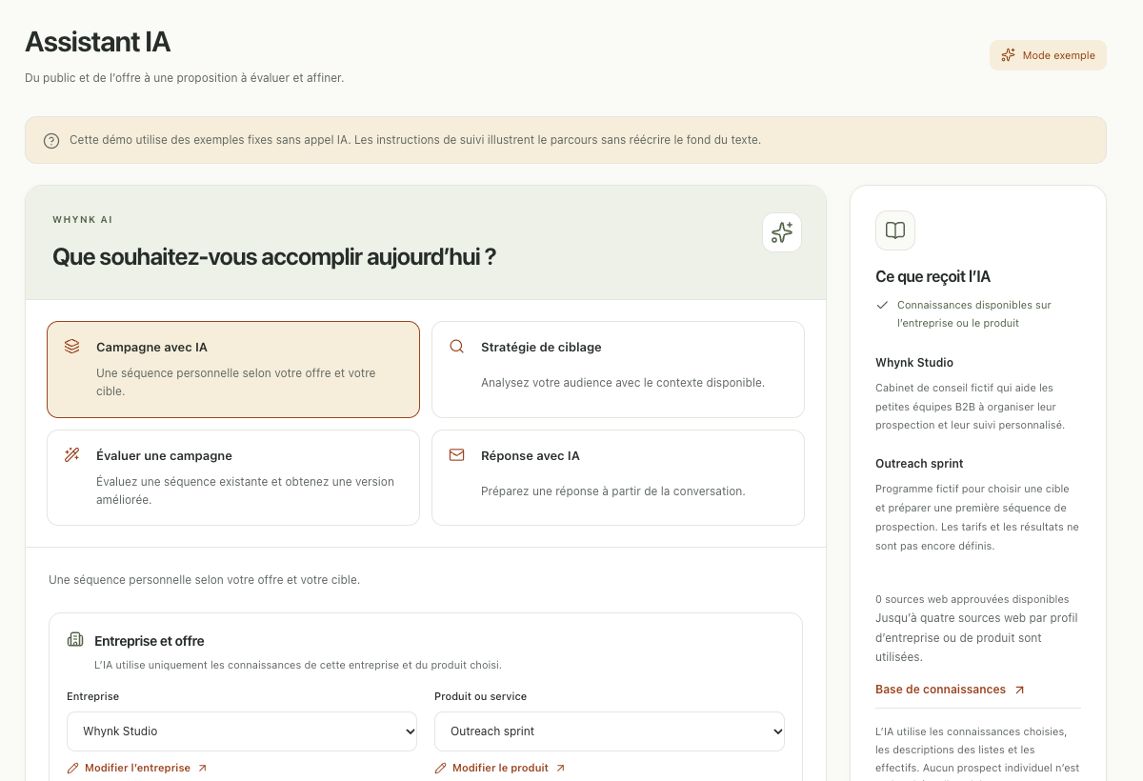Click the pencil icon next to Modifier le produit
The image size is (1143, 781).
pos(441,768)
